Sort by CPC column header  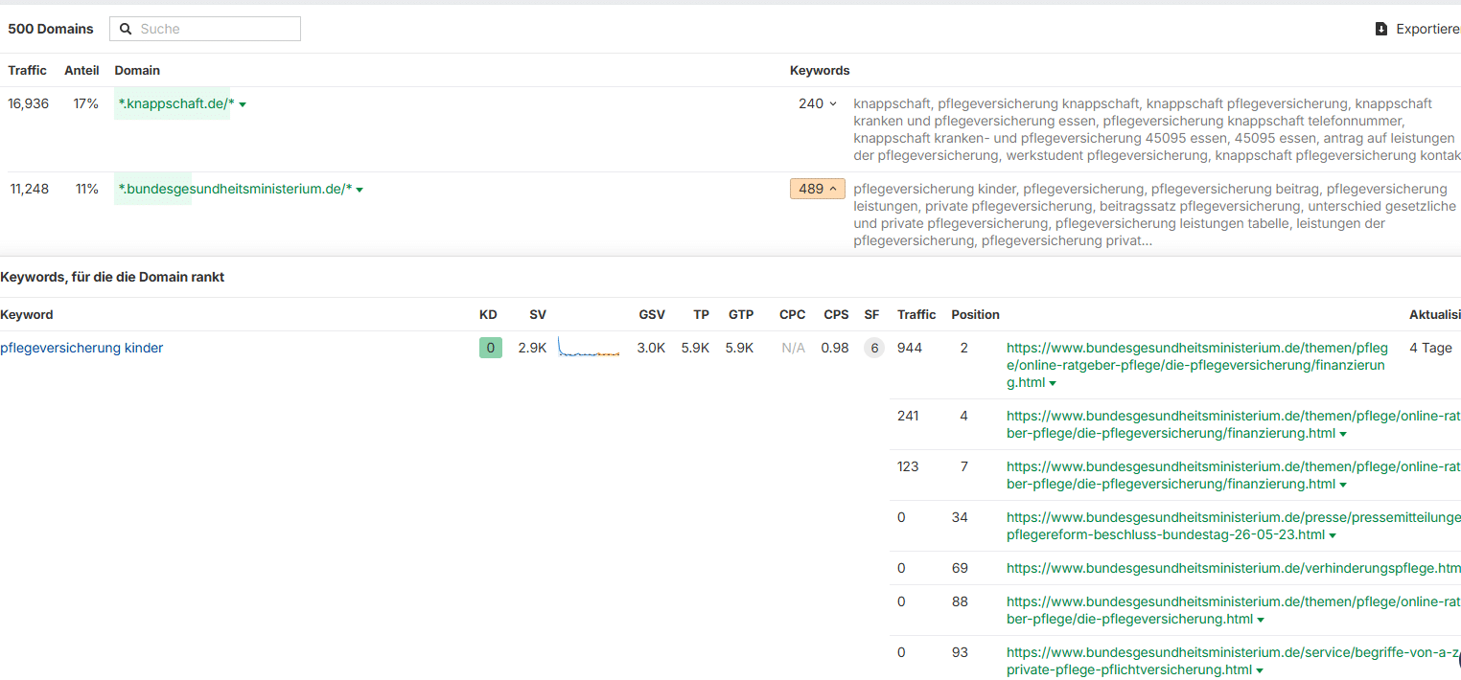tap(793, 314)
